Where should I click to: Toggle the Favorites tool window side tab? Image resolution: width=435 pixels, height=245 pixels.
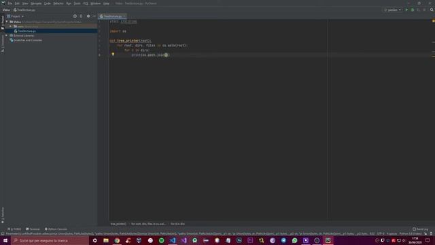[x=3, y=215]
